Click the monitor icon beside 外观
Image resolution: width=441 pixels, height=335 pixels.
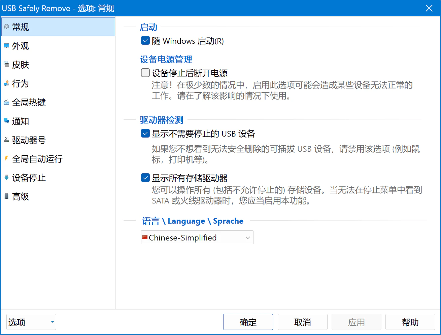click(x=6, y=46)
